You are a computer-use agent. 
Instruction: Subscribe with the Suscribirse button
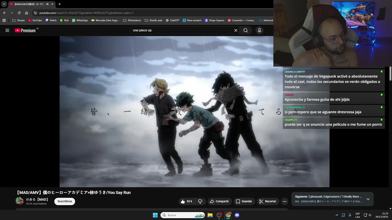[x=65, y=201]
